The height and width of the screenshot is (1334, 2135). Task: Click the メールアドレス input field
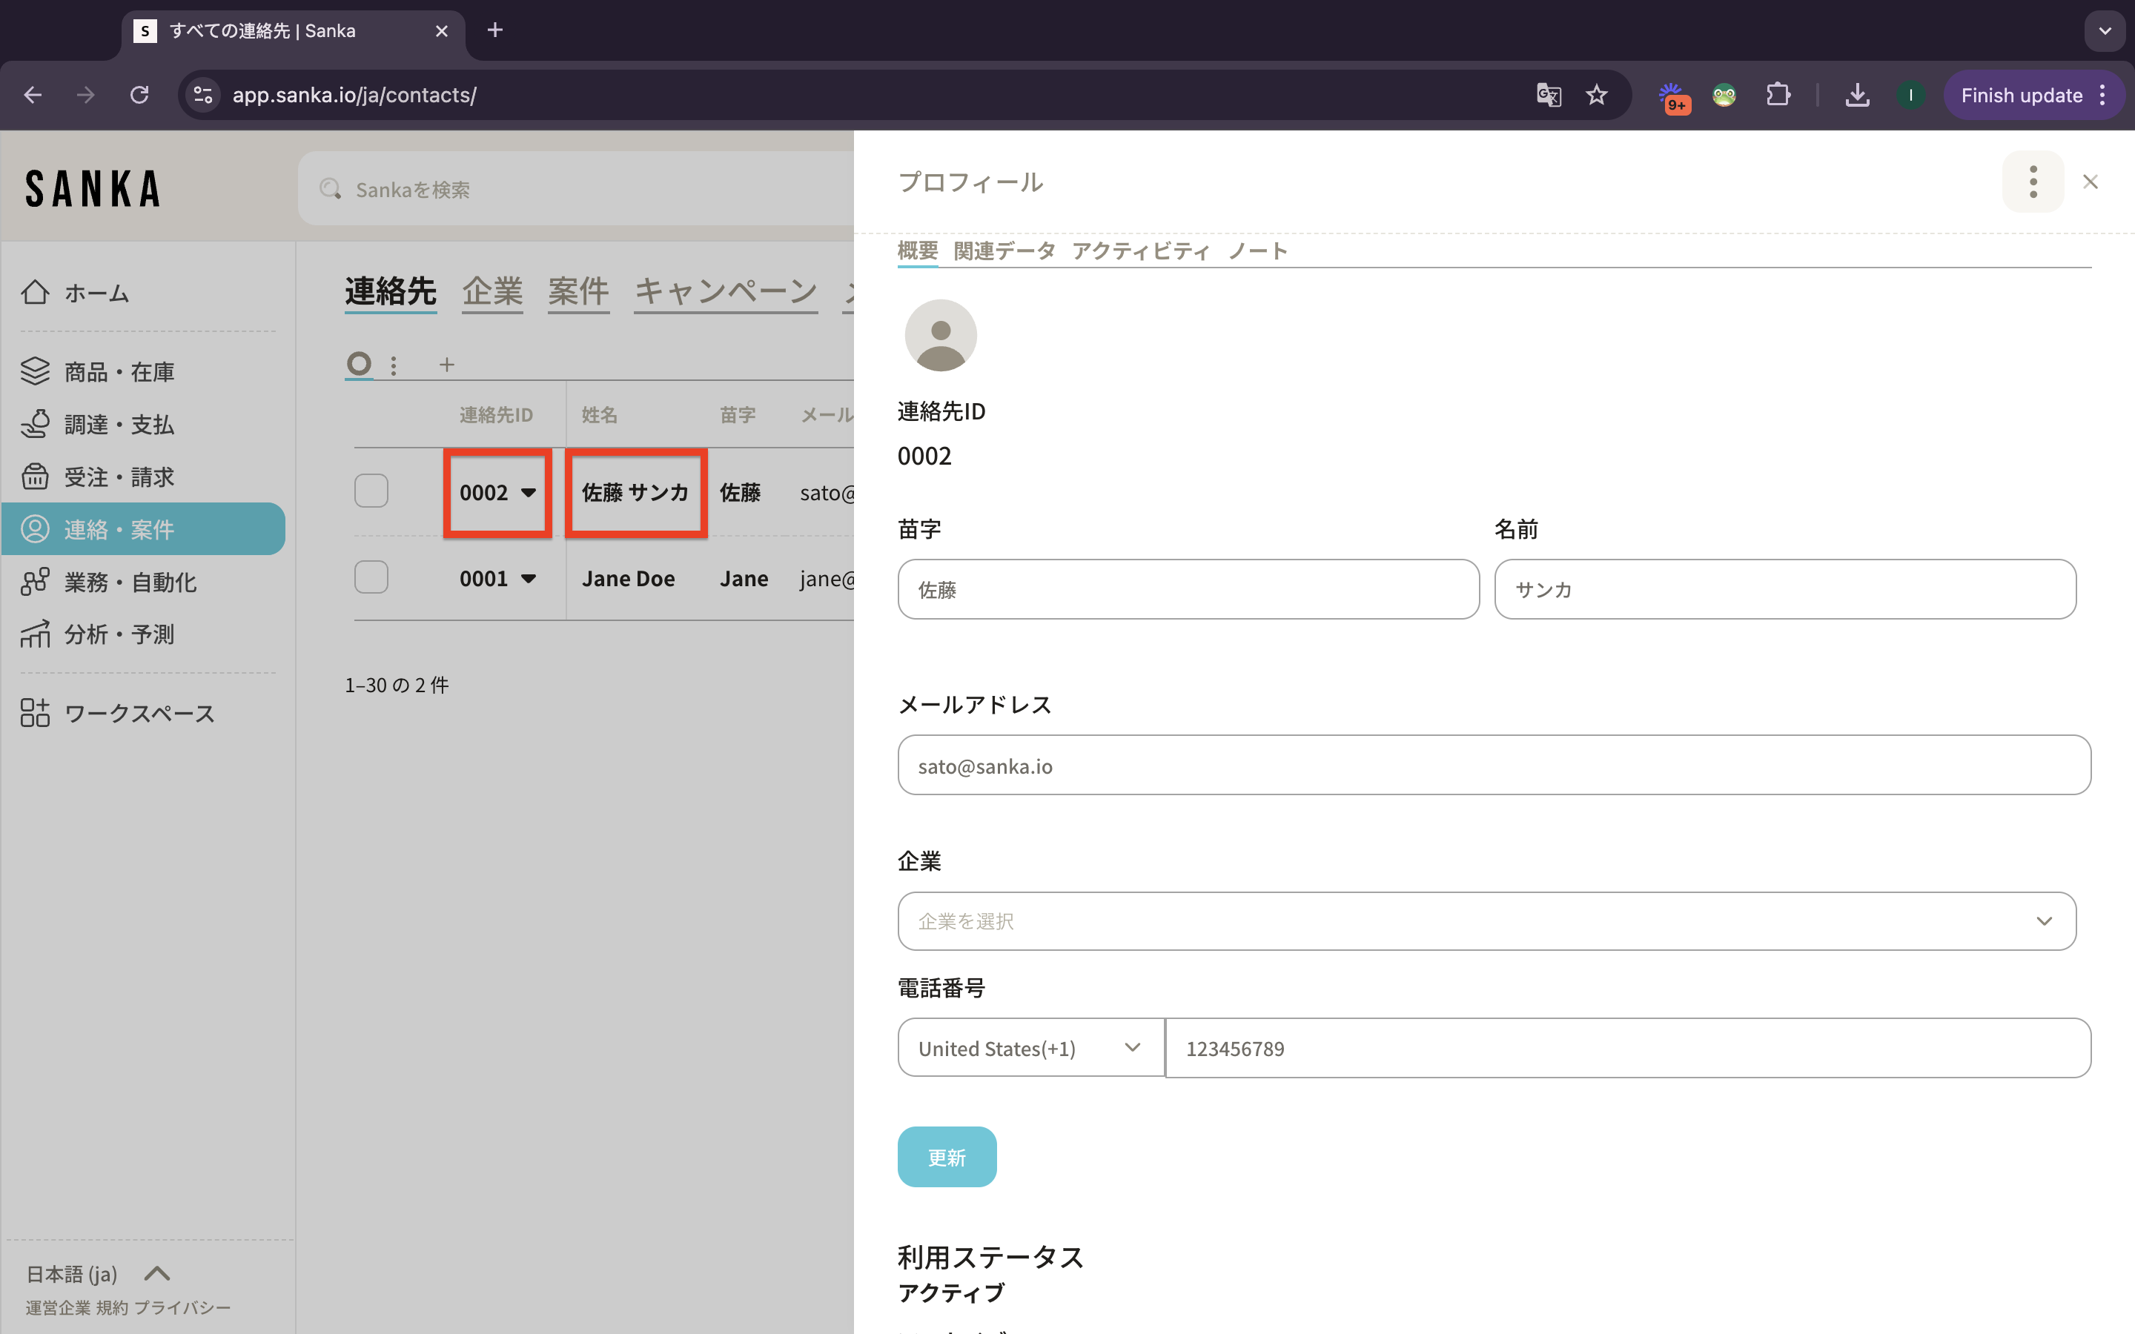pyautogui.click(x=1494, y=765)
